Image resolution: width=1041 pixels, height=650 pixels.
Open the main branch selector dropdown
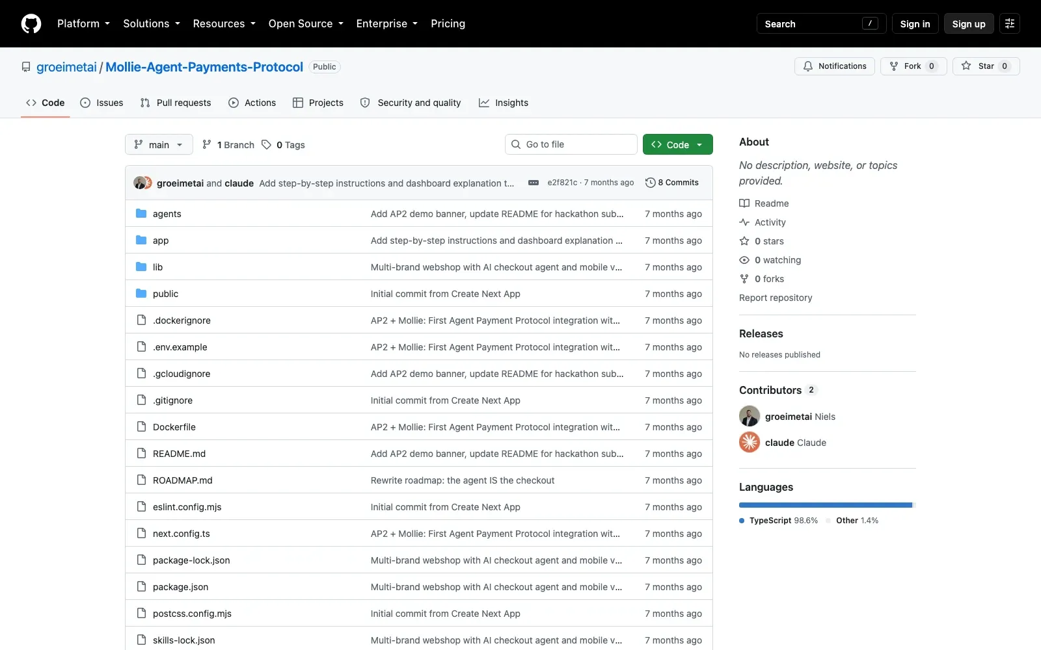[159, 144]
